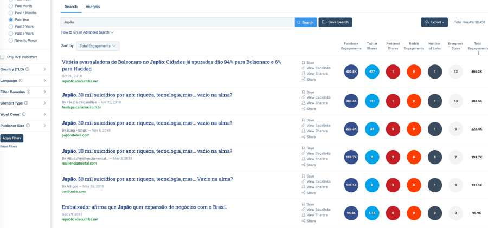View Sharers of the Dec 29, 2018 article
This screenshot has height=228, width=488.
pyautogui.click(x=314, y=215)
